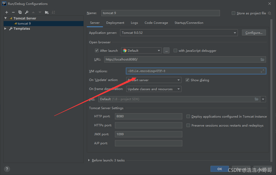
Task: Open the Default browser dropdown
Action: click(x=141, y=50)
